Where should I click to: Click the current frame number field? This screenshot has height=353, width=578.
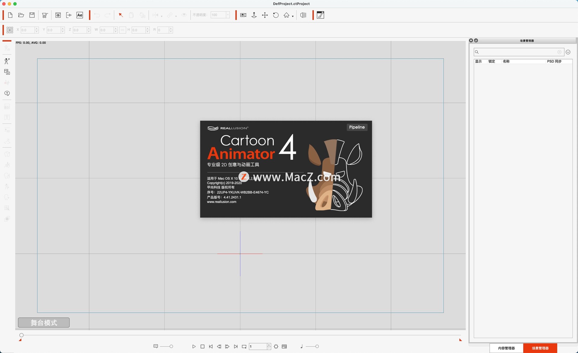point(258,346)
